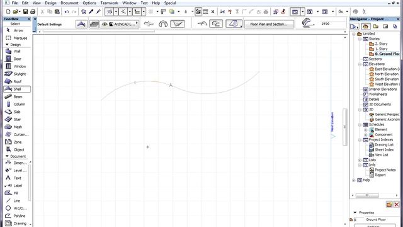This screenshot has height=227, width=403.
Task: Select the Dimension tool
Action: coord(16,163)
